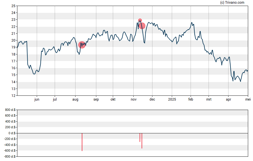Click the 'aug' axis label
This screenshot has height=161, width=253.
click(x=75, y=99)
